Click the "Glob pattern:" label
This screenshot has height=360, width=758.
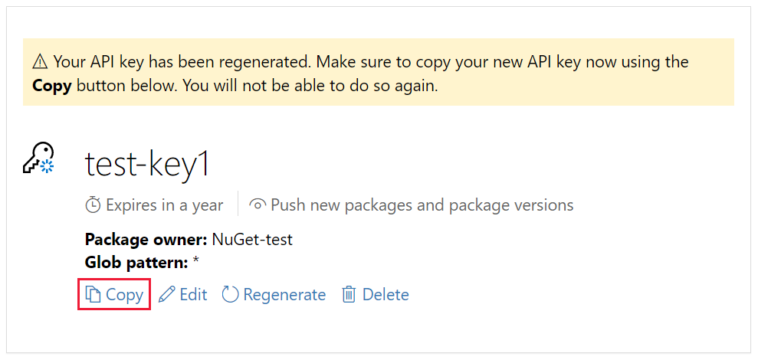pos(136,263)
